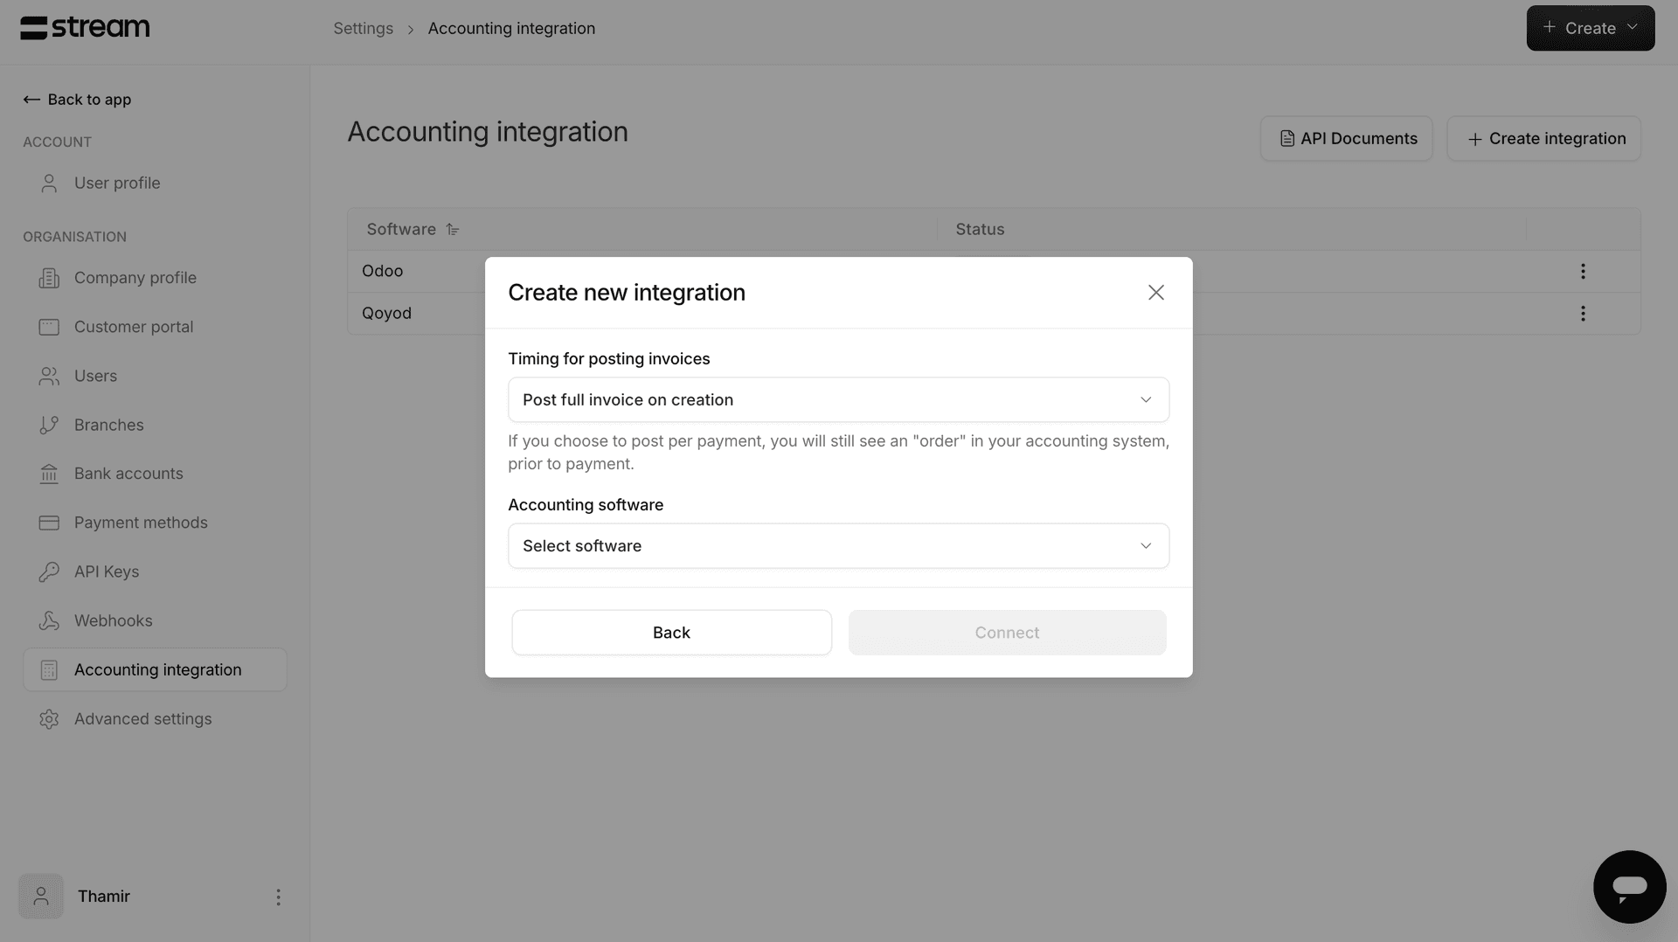The width and height of the screenshot is (1678, 942).
Task: Click the Create integration button
Action: pyautogui.click(x=1543, y=139)
